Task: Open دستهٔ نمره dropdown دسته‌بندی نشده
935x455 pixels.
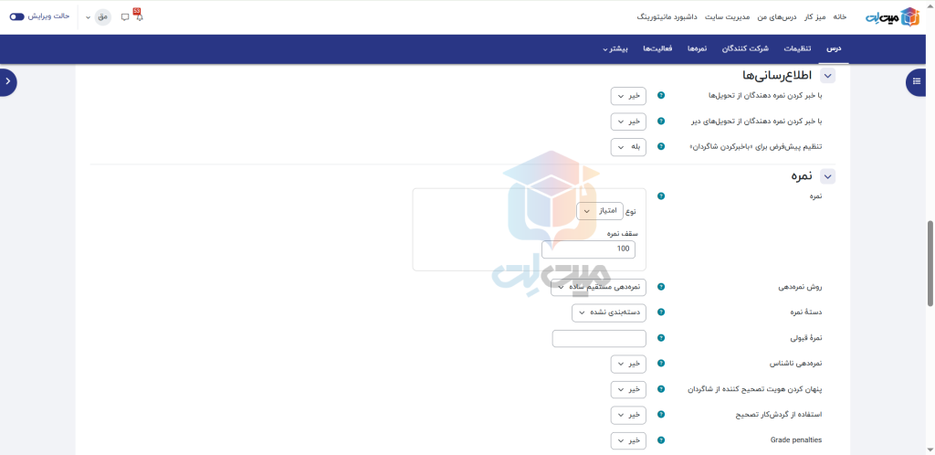Action: (609, 312)
